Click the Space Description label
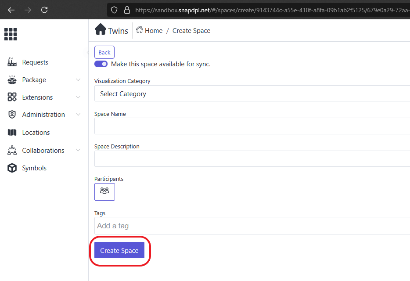Viewport: 410px width, 281px height. click(117, 147)
